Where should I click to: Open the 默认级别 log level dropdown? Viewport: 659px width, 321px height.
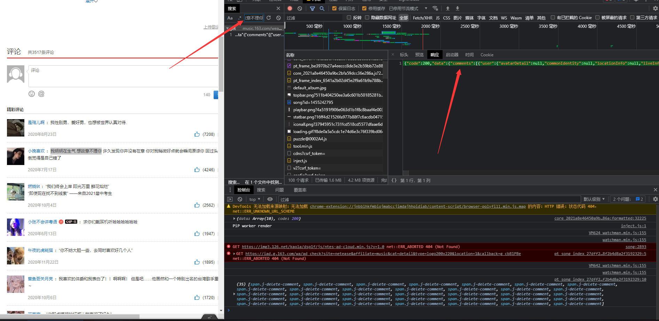[594, 199]
